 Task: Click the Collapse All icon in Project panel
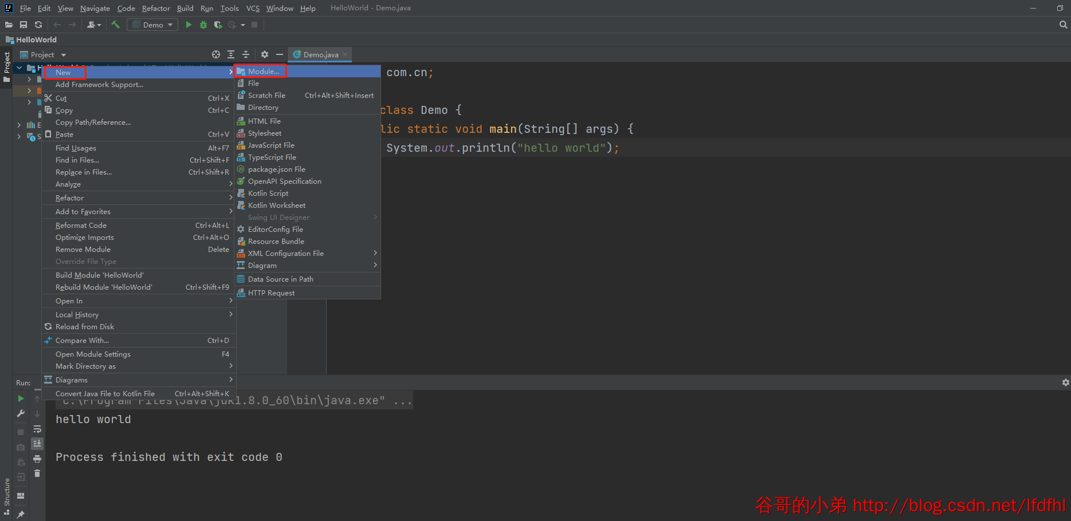click(246, 54)
